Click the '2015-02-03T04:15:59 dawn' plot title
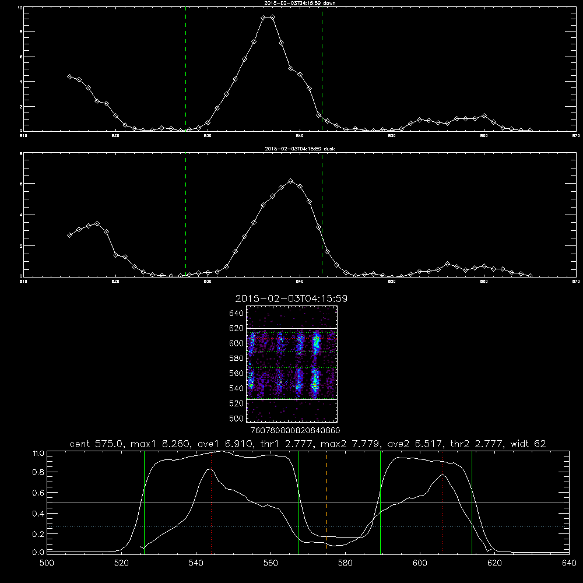This screenshot has height=583, width=583. tap(300, 3)
